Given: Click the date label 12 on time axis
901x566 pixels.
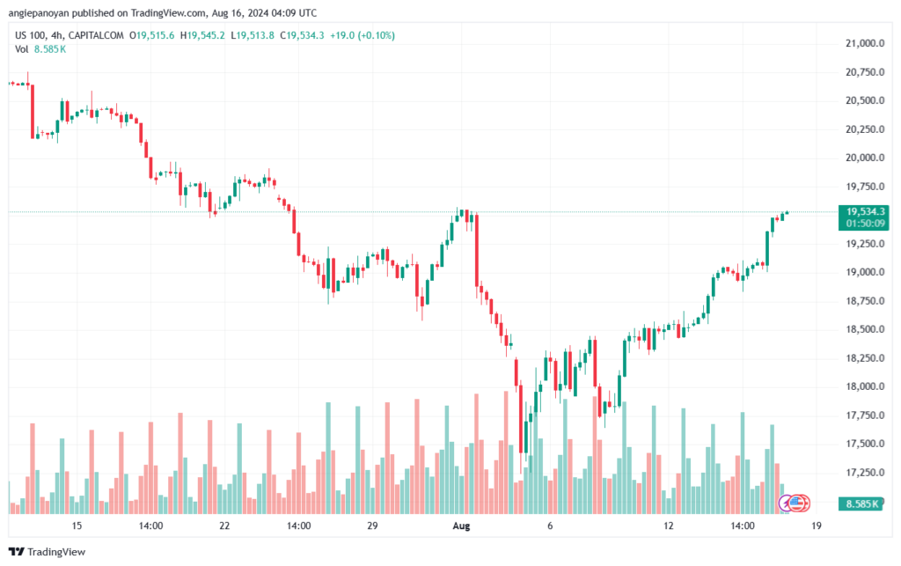Looking at the screenshot, I should pyautogui.click(x=669, y=526).
